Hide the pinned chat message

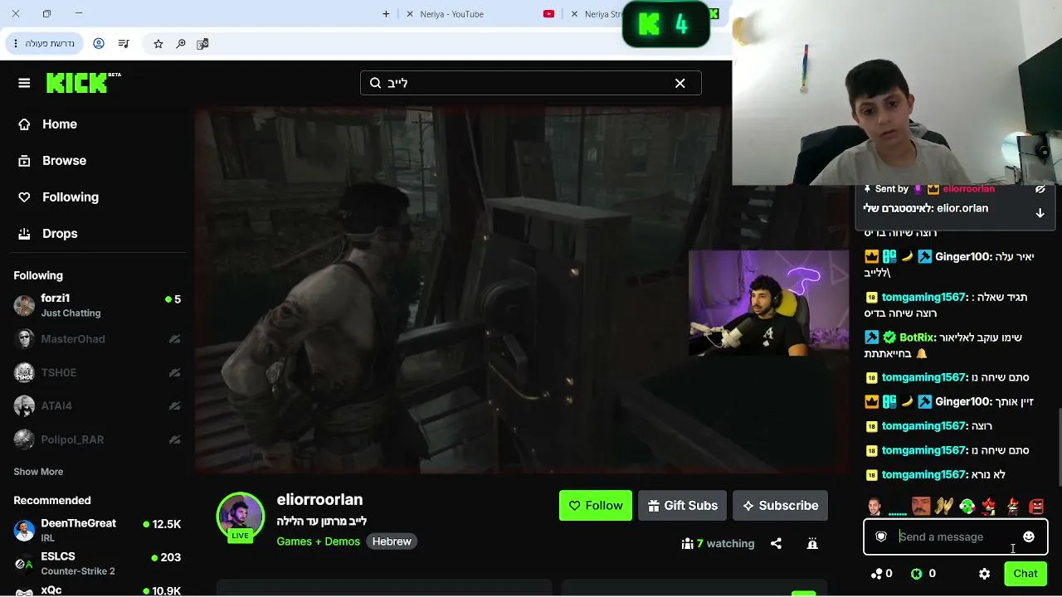click(1040, 189)
